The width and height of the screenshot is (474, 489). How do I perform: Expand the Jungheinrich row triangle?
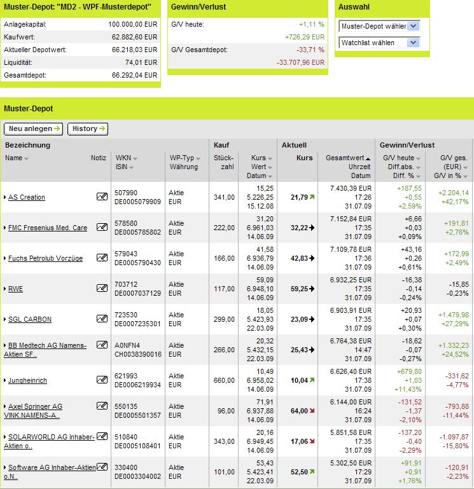click(5, 380)
